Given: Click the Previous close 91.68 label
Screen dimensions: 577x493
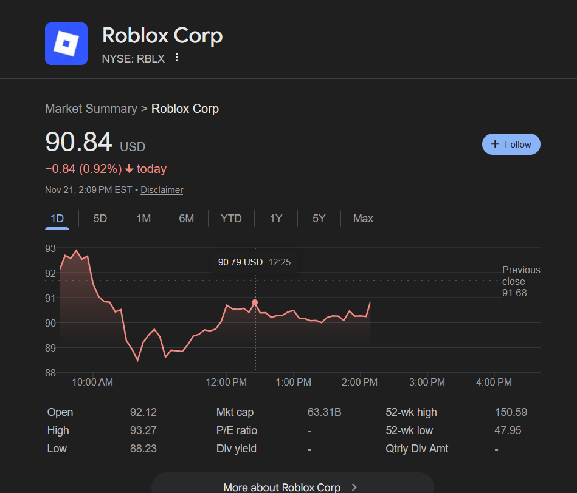Looking at the screenshot, I should click(x=520, y=281).
